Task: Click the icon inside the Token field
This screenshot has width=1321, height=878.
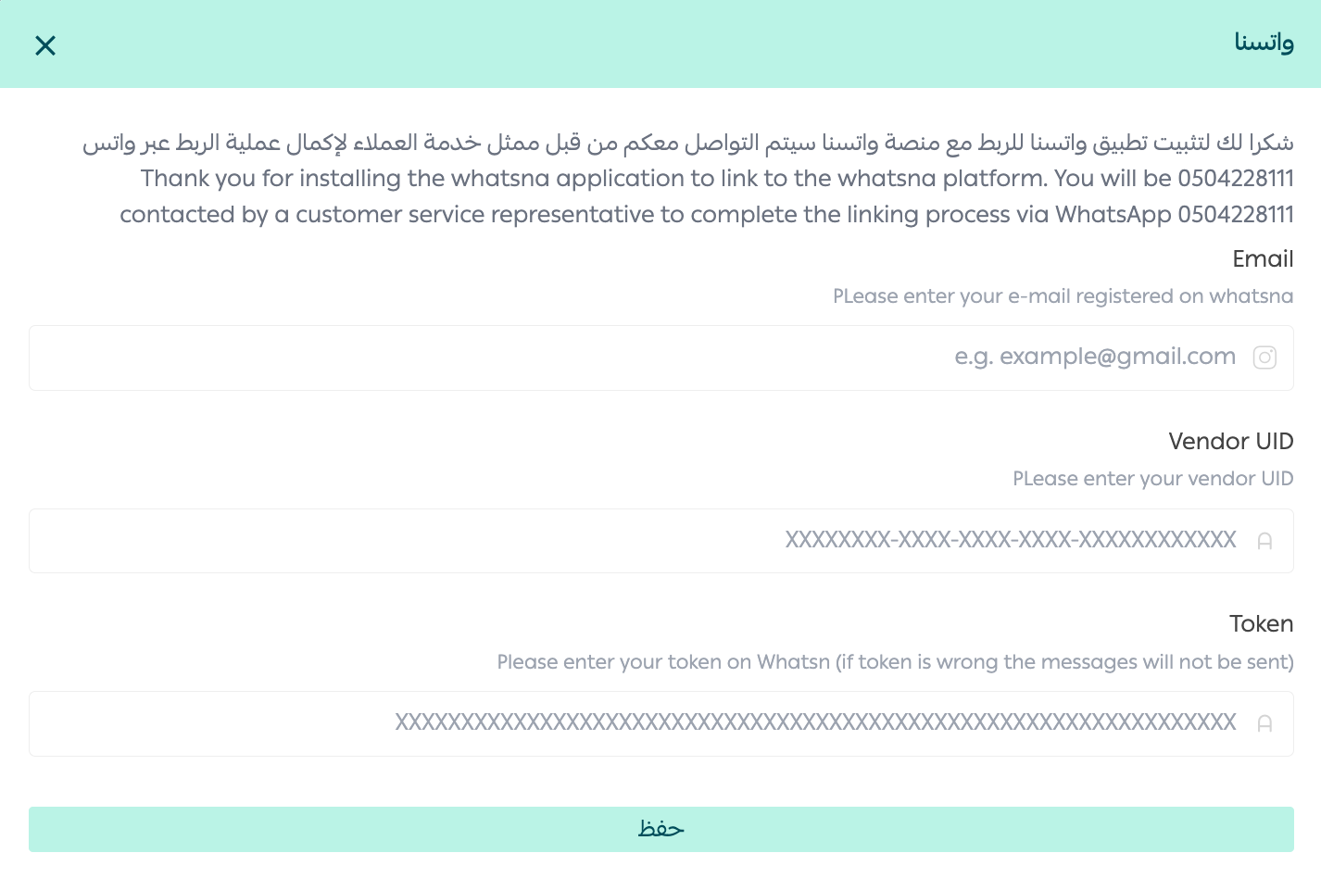Action: [1264, 723]
